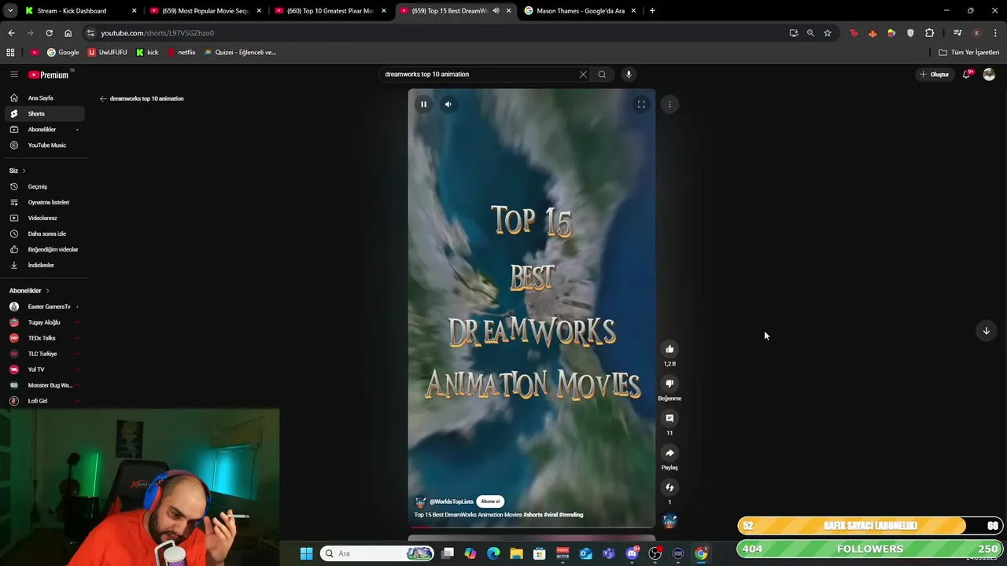Reload the page

(49, 33)
